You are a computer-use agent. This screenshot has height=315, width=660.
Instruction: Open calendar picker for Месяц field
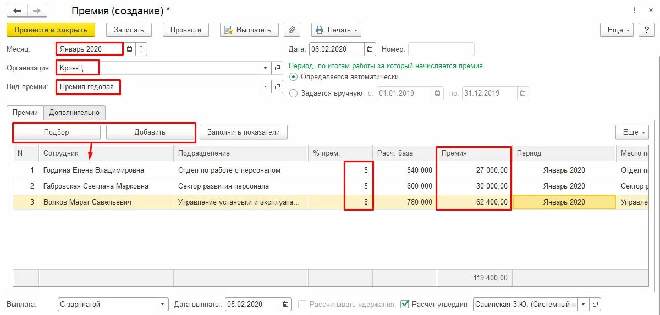click(x=129, y=49)
